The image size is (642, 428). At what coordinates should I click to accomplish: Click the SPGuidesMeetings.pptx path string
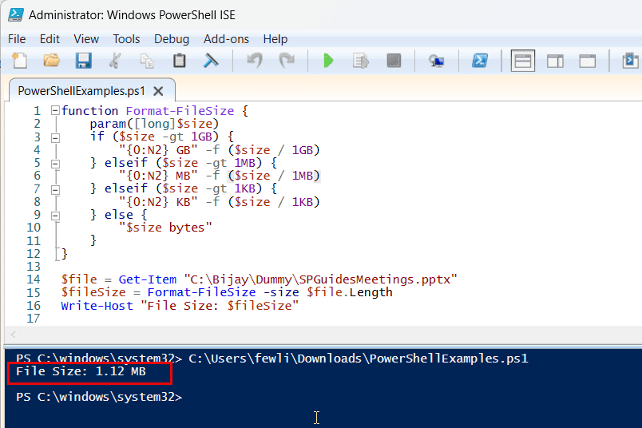pos(320,279)
